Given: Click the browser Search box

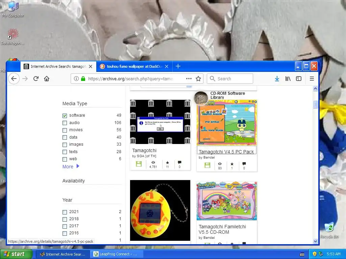Looking at the screenshot, I should tap(230, 79).
